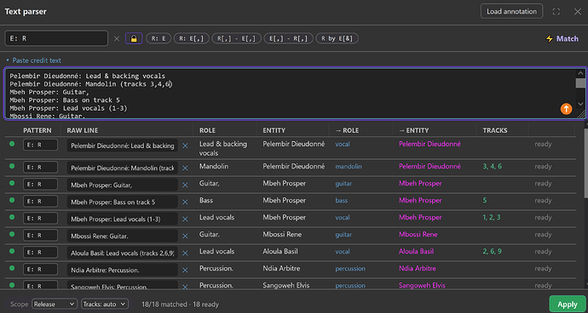Click tracks value 2, 6, 9

492,251
